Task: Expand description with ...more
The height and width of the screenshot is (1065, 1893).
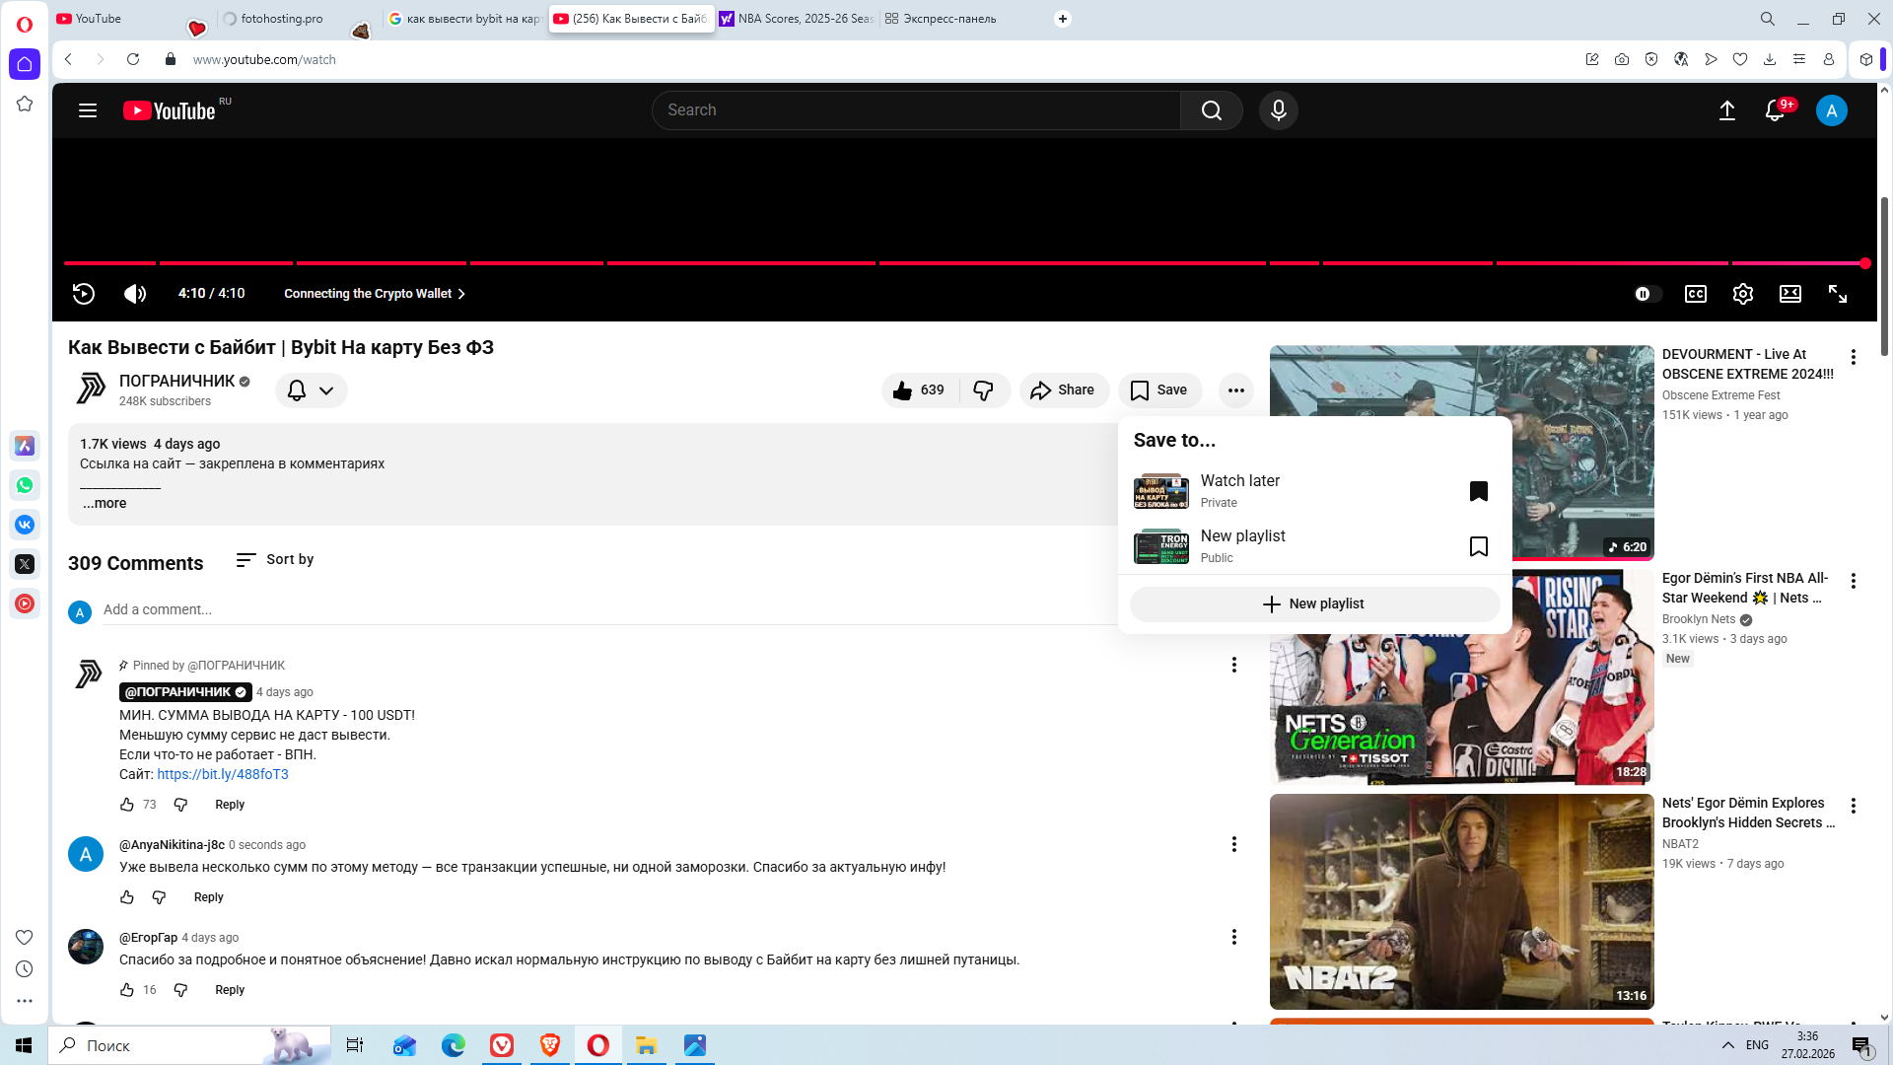Action: 105,503
